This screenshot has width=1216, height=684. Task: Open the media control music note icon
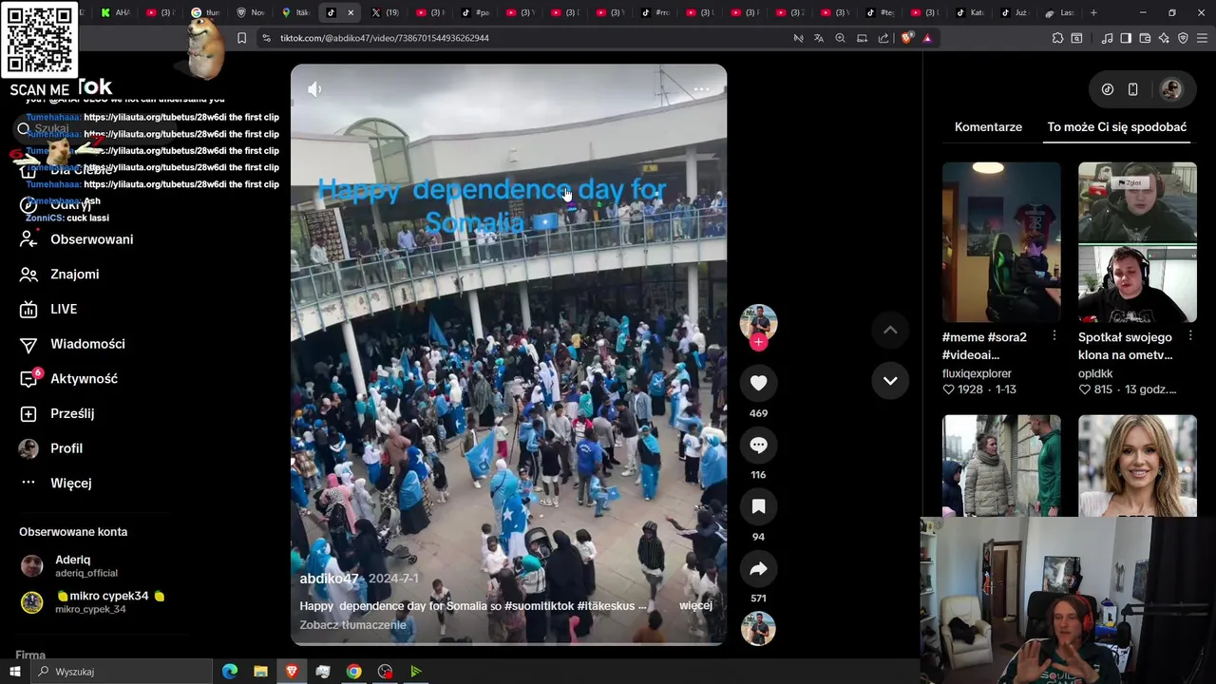click(1107, 38)
